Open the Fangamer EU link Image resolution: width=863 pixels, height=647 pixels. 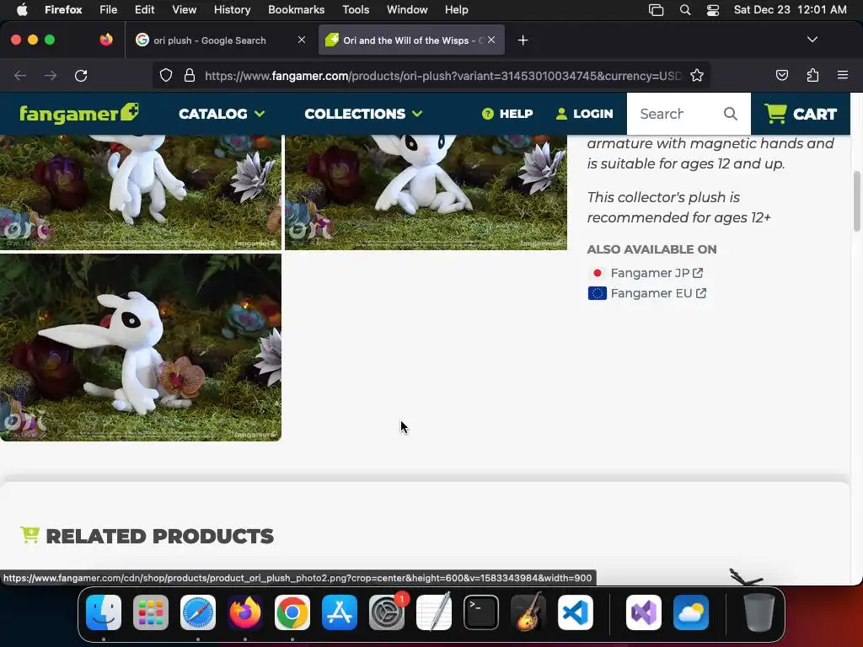click(x=658, y=293)
